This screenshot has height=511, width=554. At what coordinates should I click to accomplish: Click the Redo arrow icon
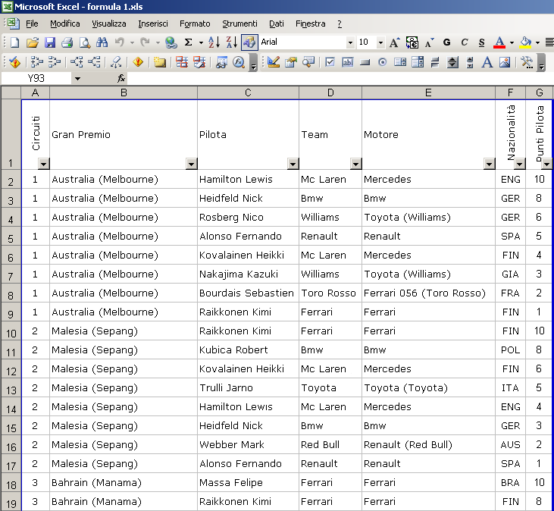pyautogui.click(x=145, y=42)
